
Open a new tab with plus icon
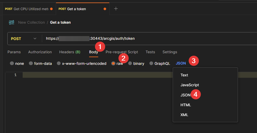115,9
